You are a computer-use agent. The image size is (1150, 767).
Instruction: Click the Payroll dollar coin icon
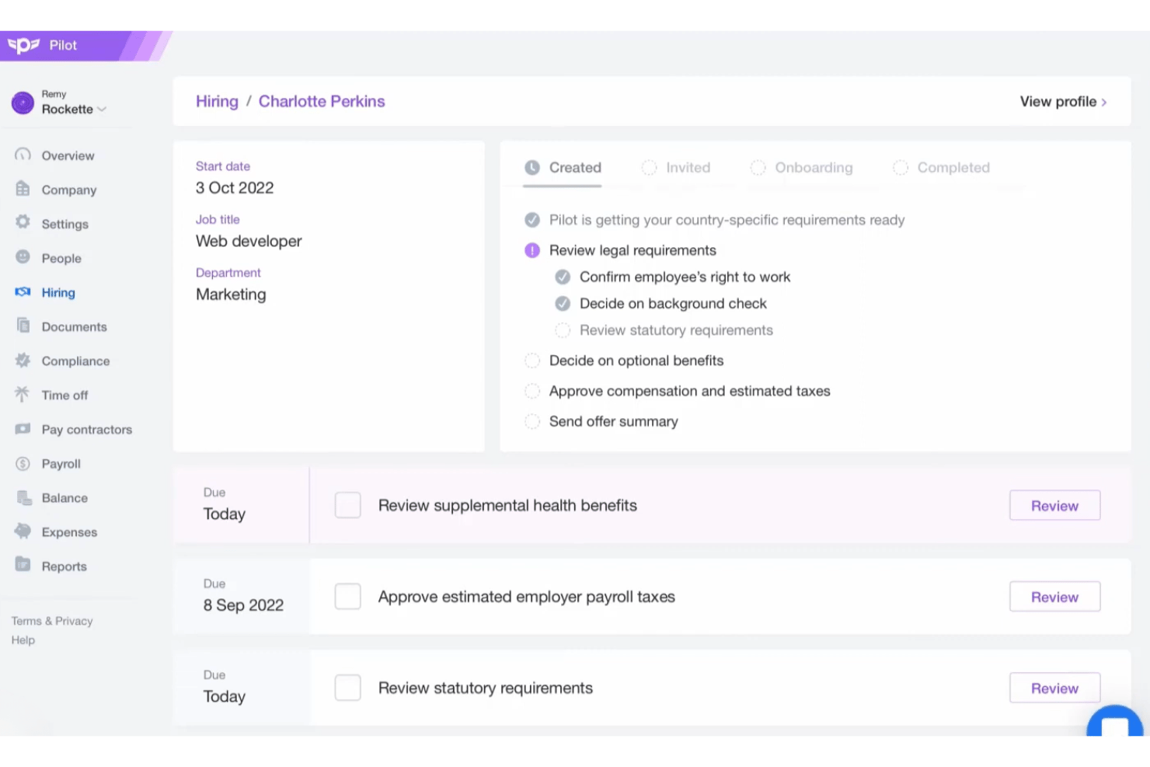click(23, 463)
